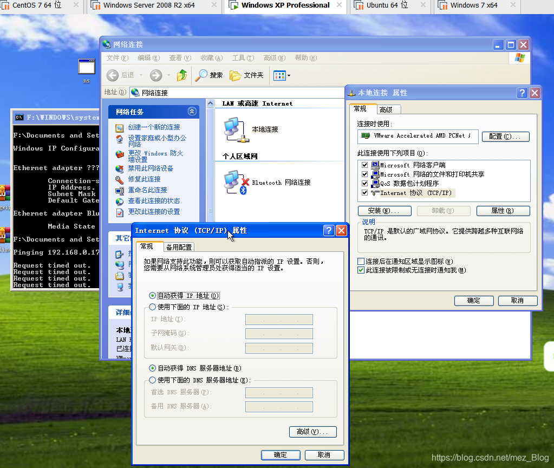Click the 属性 button for selected item

click(503, 211)
